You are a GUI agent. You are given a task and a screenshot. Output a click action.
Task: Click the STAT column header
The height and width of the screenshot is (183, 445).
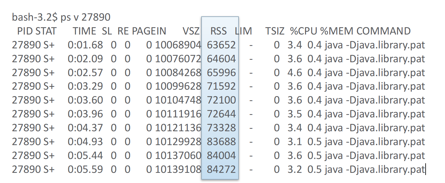click(46, 31)
